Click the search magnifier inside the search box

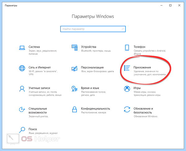[123, 29]
